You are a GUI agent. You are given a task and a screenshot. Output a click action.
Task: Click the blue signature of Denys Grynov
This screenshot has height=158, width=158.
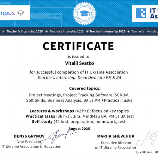[x=59, y=137]
